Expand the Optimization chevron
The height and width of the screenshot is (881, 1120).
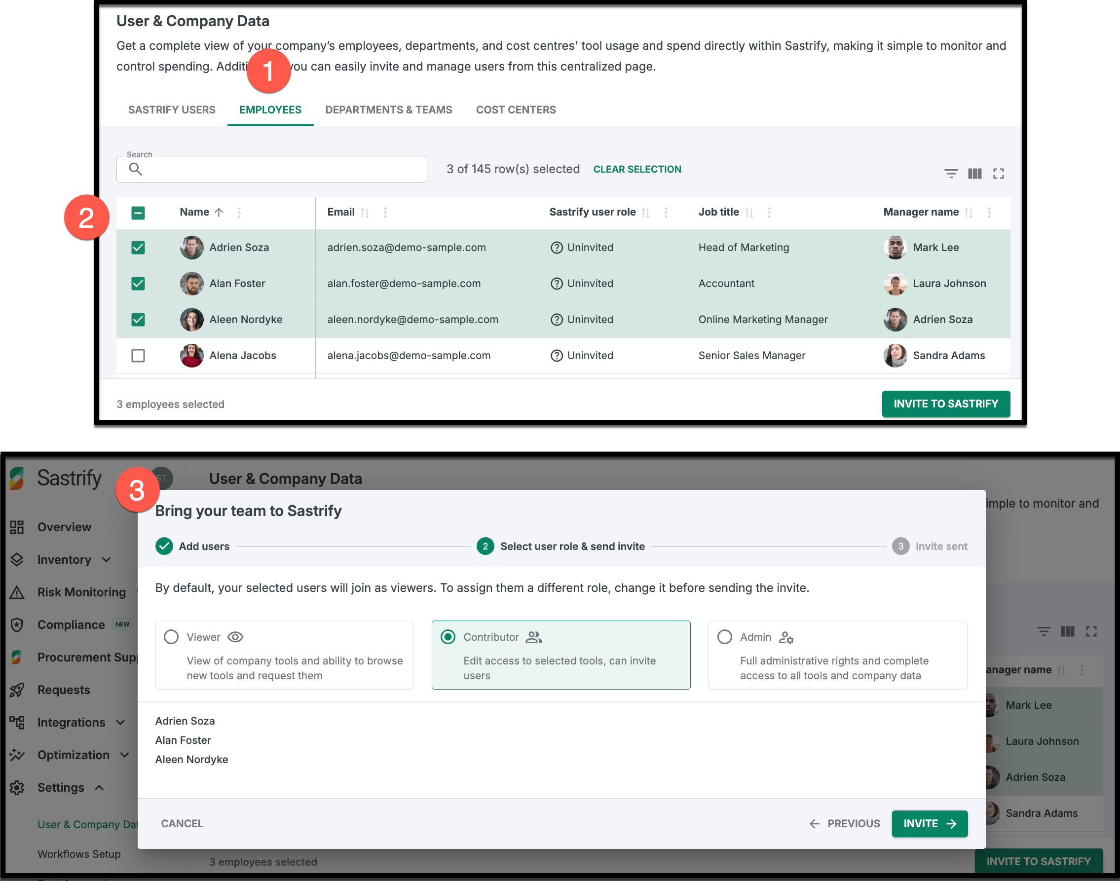tap(125, 755)
